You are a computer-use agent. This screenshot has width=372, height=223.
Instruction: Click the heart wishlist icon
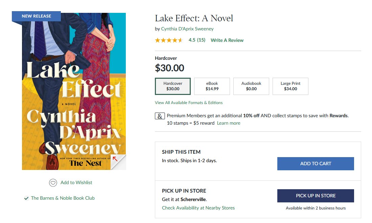pyautogui.click(x=53, y=183)
